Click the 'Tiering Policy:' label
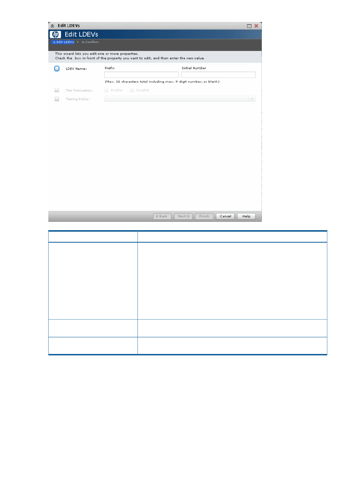Screen dimensions: 360x479 (78, 99)
